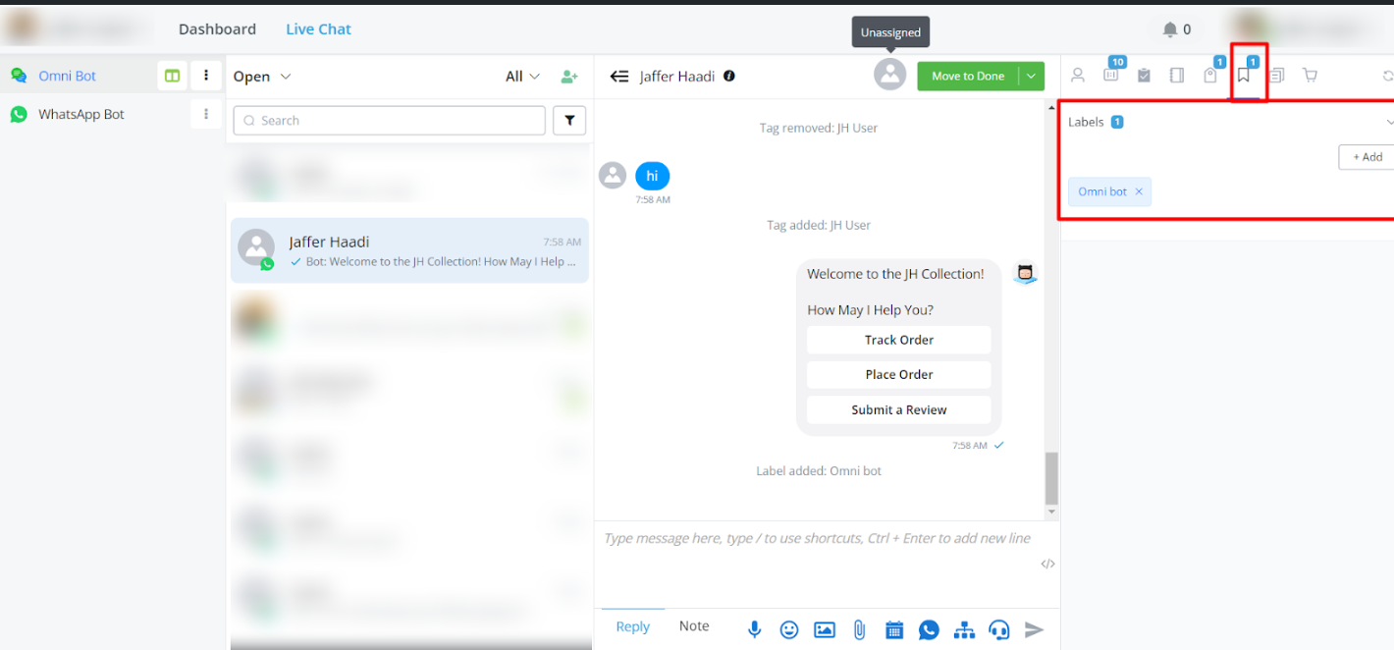Viewport: 1394px width, 650px height.
Task: Click the microphone voice message icon
Action: [754, 629]
